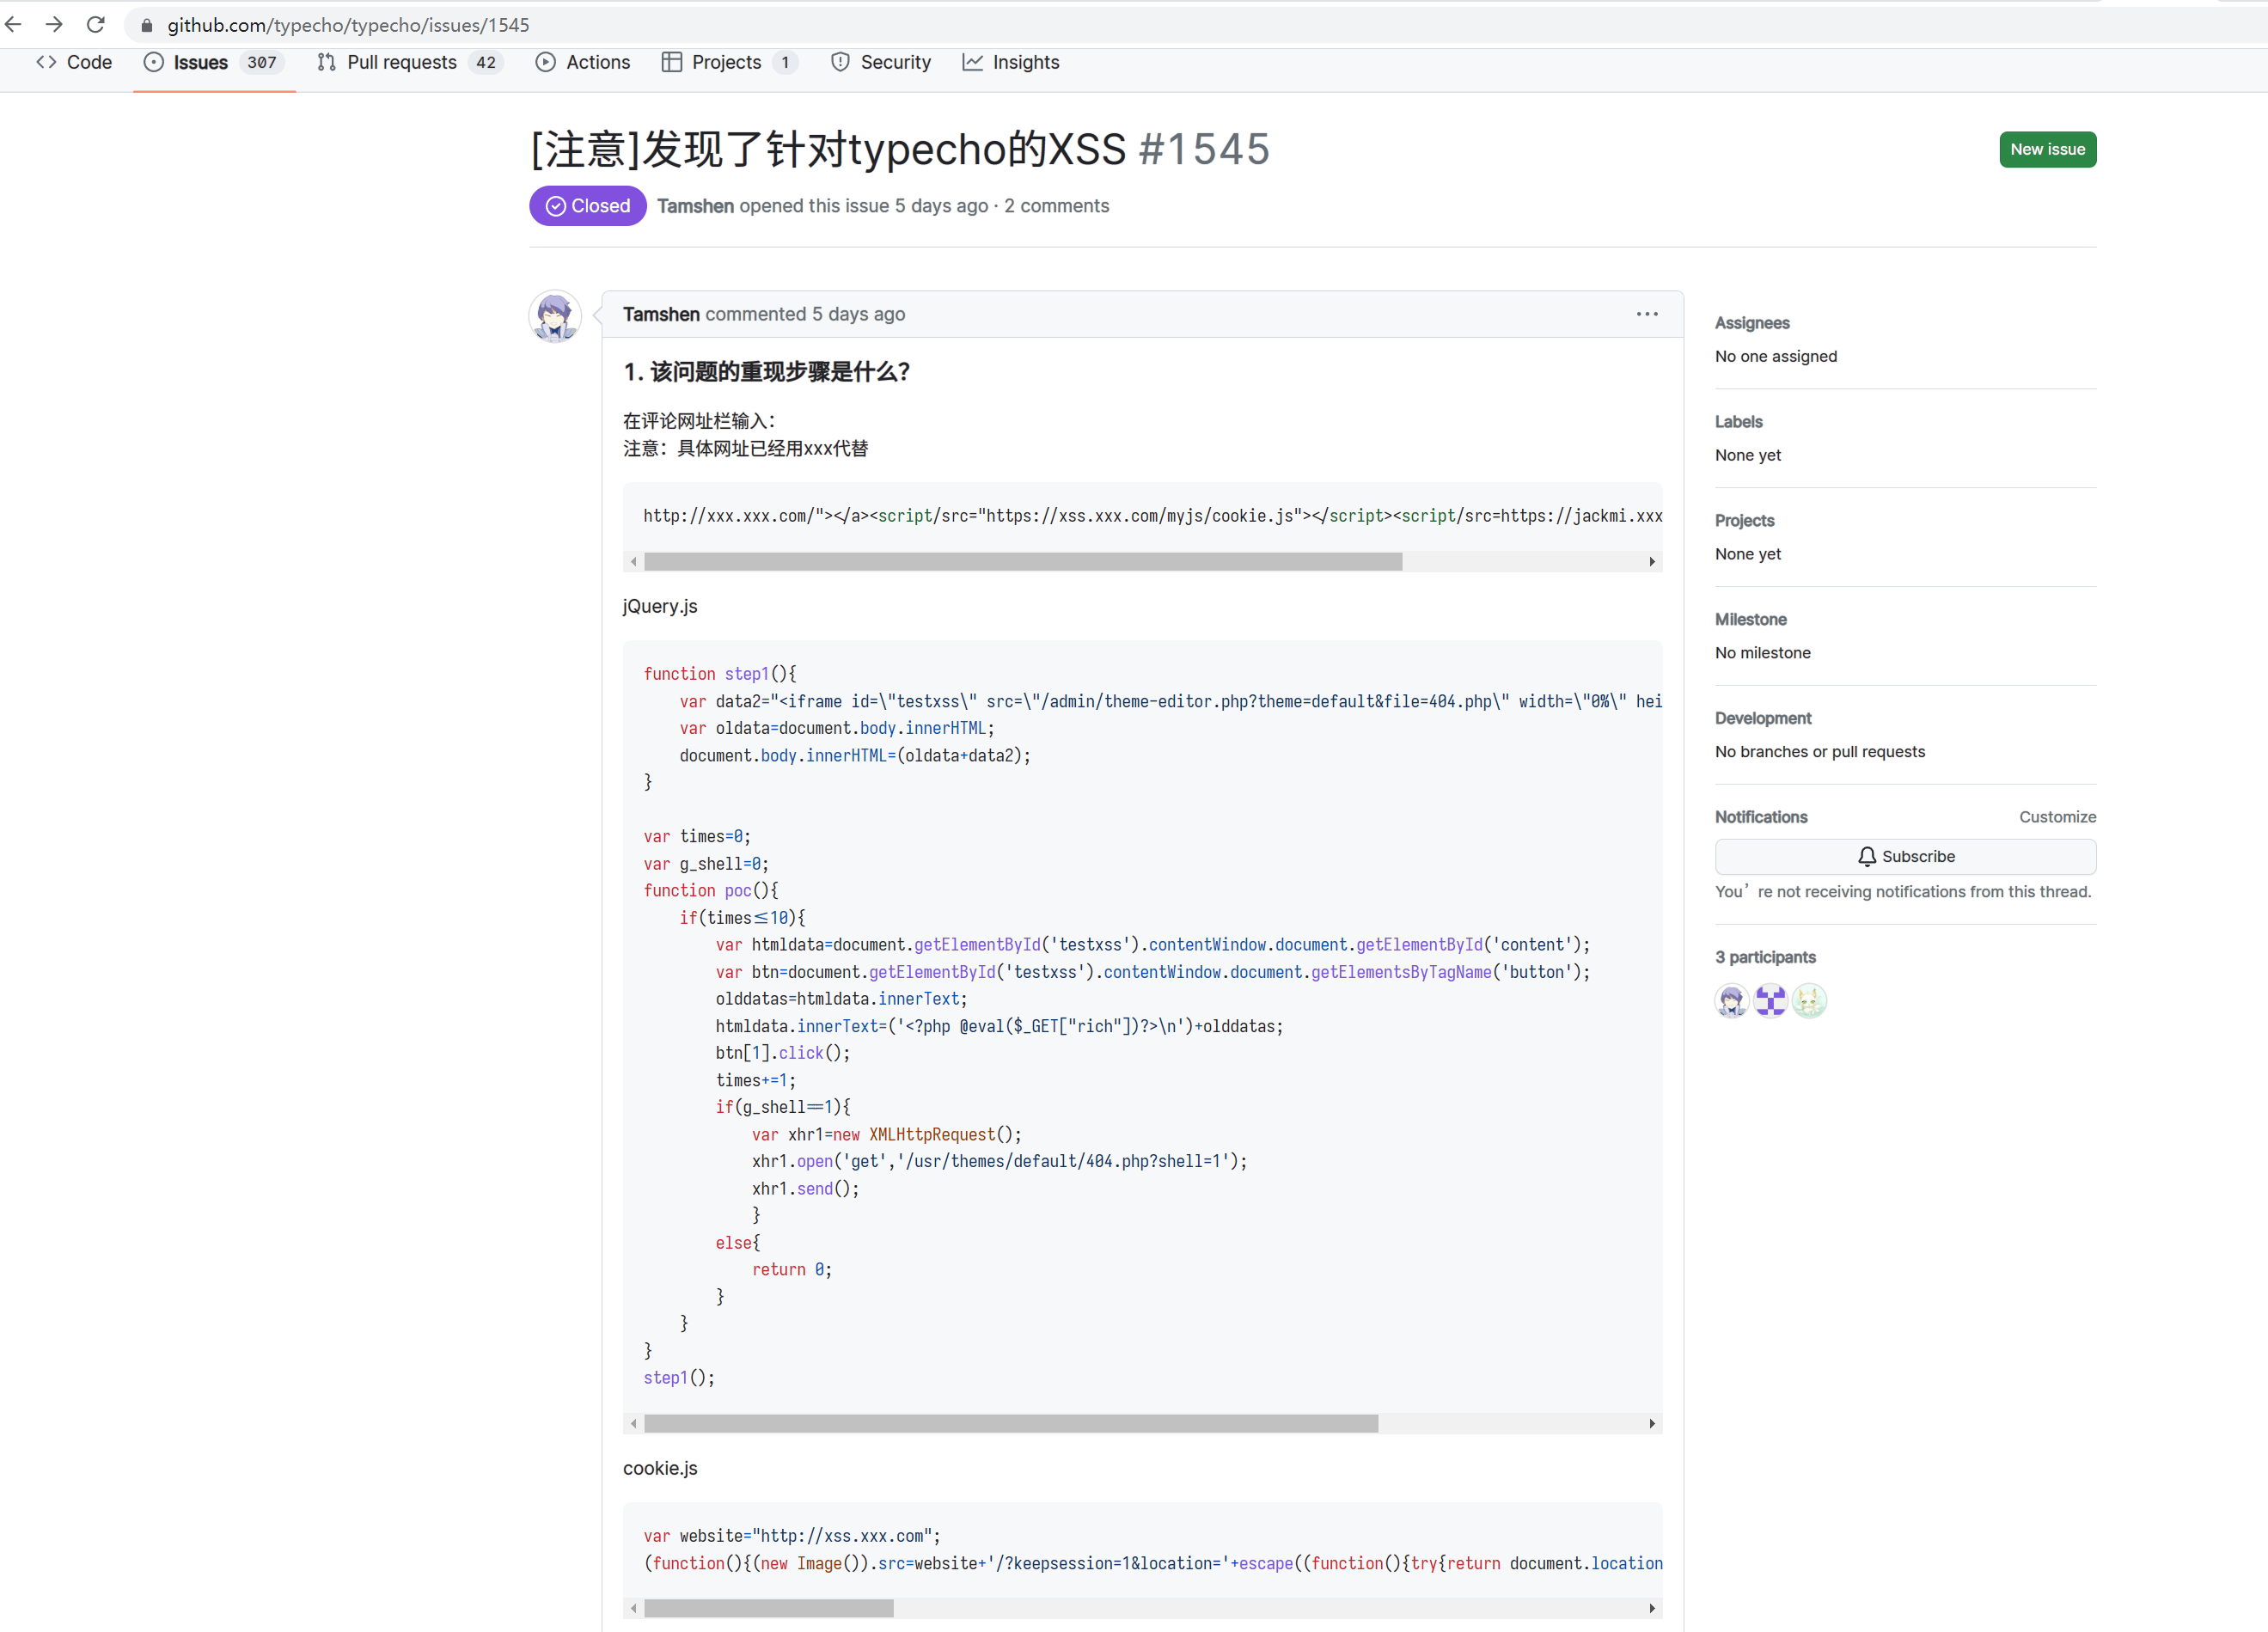Select the Pull requests branch icon
2268x1632 pixels.
click(x=326, y=62)
